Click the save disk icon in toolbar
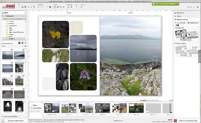201x123 pixels. [x=26, y=7]
